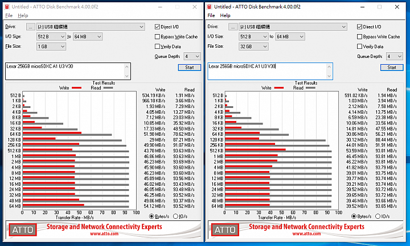The height and width of the screenshot is (246, 410).
Task: Open 64 MB I/O size dropdown, left window
Action: click(x=88, y=37)
